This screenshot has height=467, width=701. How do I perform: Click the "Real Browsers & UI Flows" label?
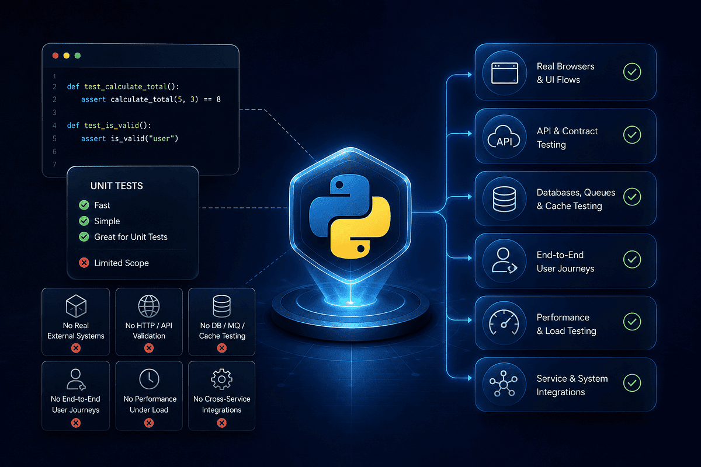pos(565,73)
